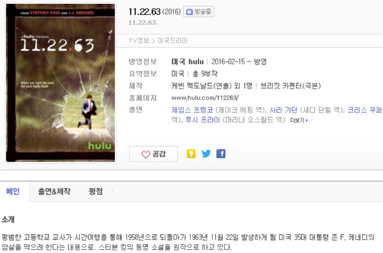The height and width of the screenshot is (253, 383).
Task: Click the TV icon in the 방송중 badge
Action: coord(189,11)
